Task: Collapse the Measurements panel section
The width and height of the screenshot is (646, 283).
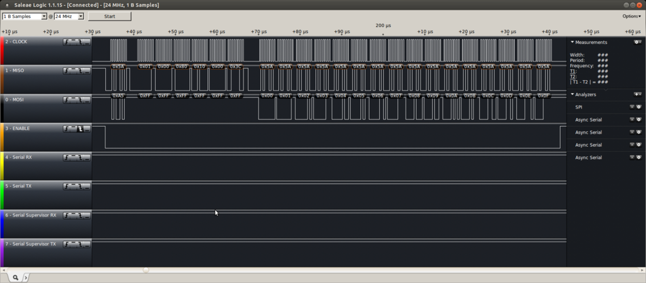Action: click(572, 42)
